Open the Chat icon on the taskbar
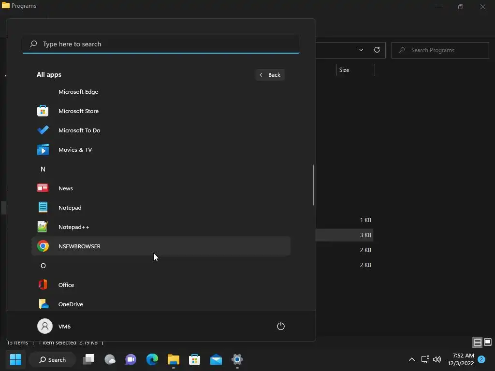495x371 pixels. [x=131, y=359]
